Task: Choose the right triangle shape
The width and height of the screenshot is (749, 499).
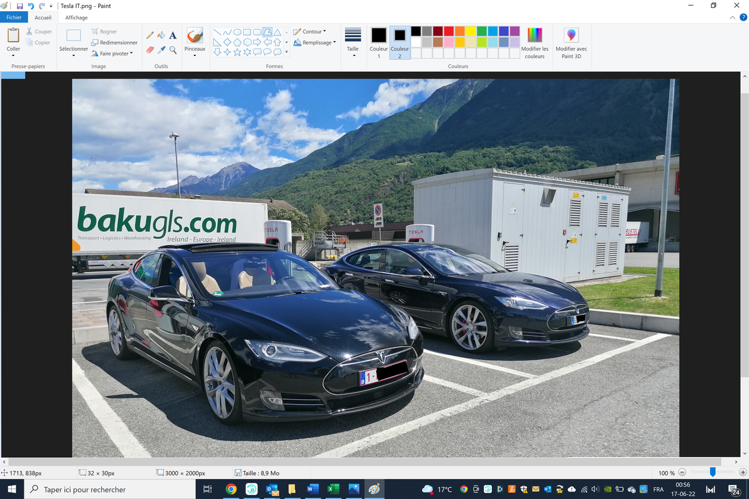Action: 217,42
